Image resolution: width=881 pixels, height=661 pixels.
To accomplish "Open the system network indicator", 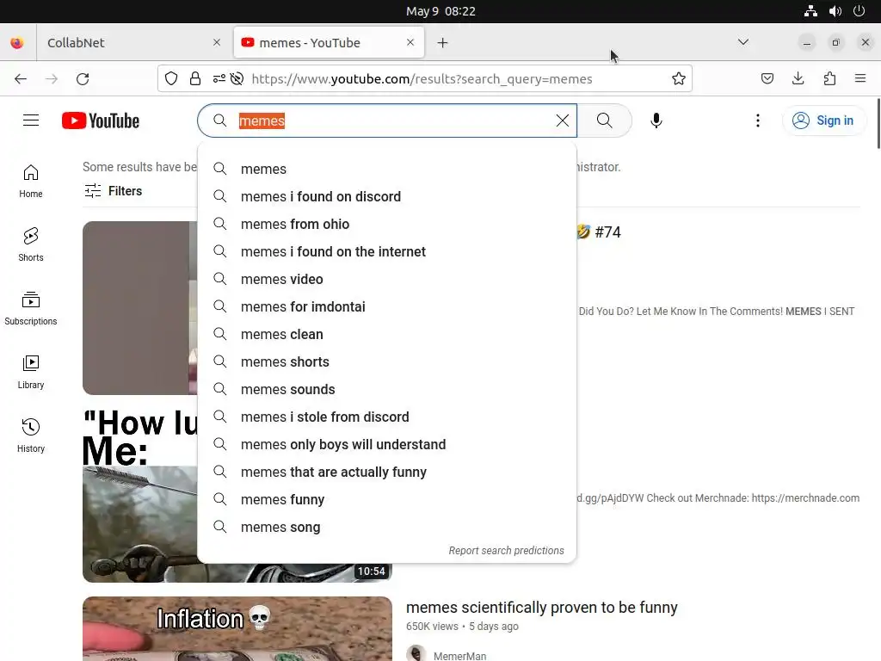I will pos(810,11).
